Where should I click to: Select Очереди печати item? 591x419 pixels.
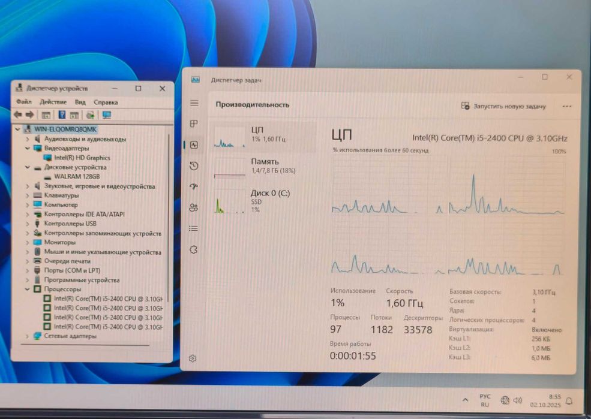pos(67,261)
